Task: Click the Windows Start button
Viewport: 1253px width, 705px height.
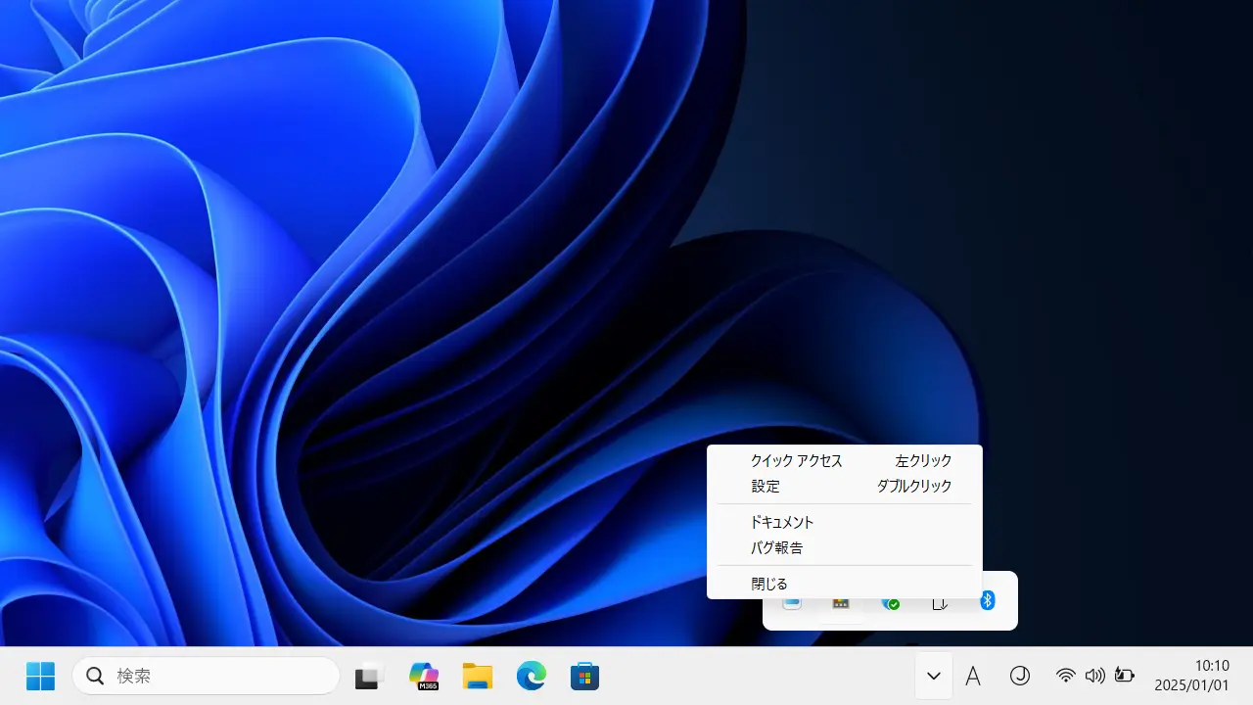Action: click(x=40, y=676)
